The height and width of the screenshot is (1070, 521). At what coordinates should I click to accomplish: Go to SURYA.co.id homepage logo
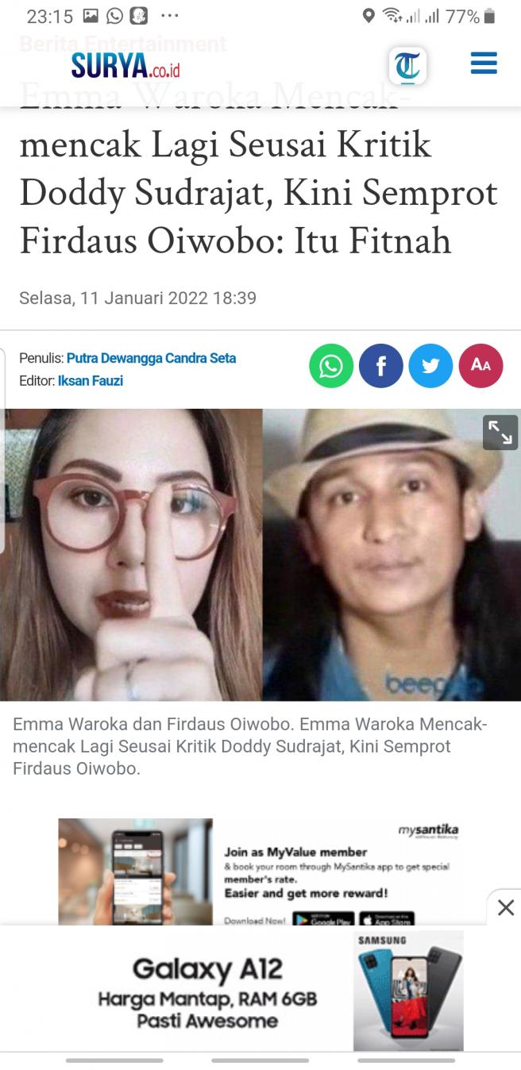[x=125, y=66]
